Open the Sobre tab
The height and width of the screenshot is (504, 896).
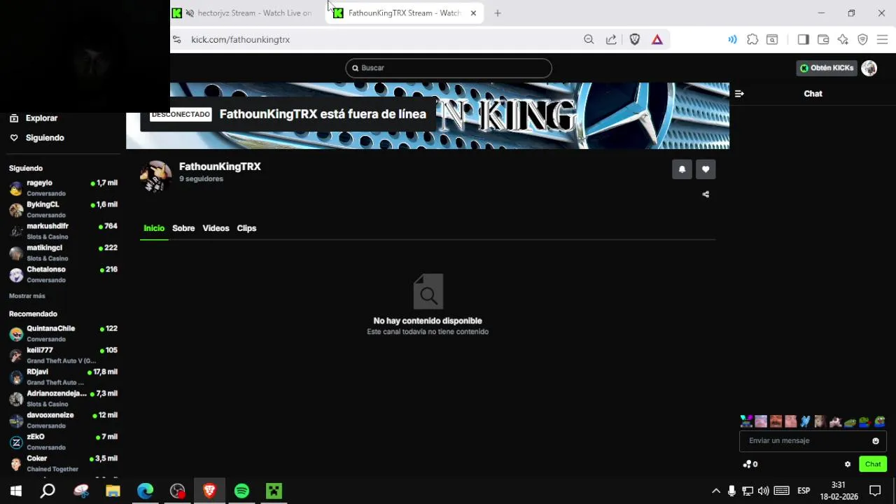(183, 228)
